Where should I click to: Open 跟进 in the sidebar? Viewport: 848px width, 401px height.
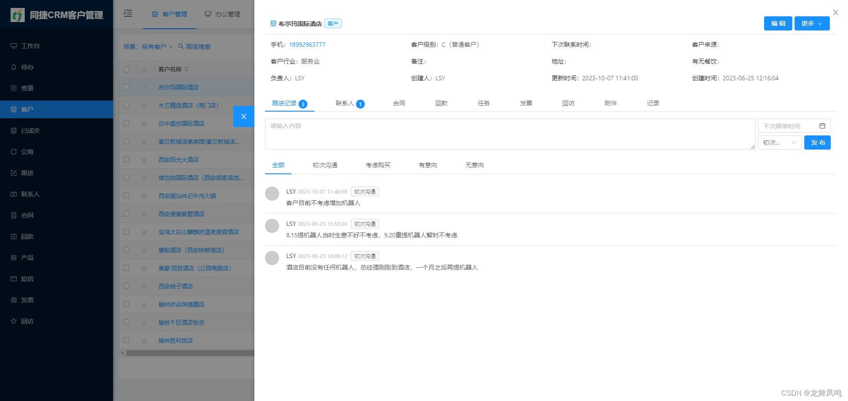tap(57, 173)
